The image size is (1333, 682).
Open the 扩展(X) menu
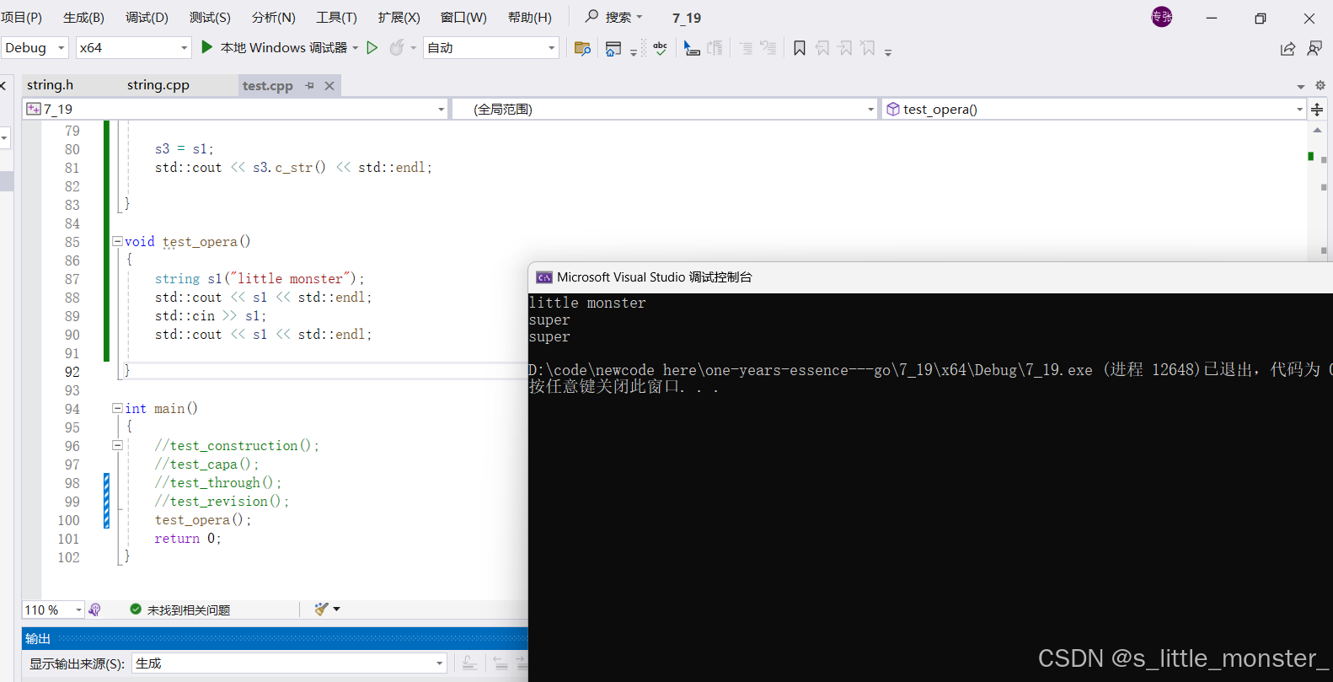[399, 18]
